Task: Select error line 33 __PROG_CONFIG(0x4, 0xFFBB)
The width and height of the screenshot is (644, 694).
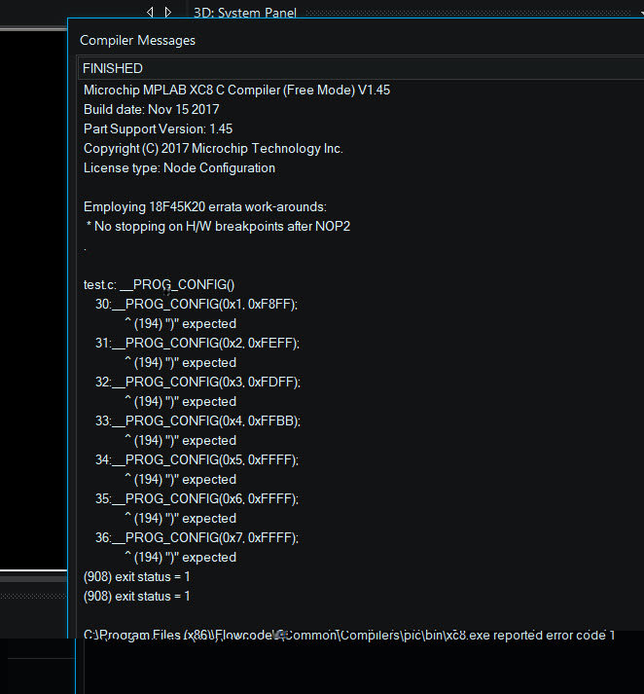Action: point(198,420)
